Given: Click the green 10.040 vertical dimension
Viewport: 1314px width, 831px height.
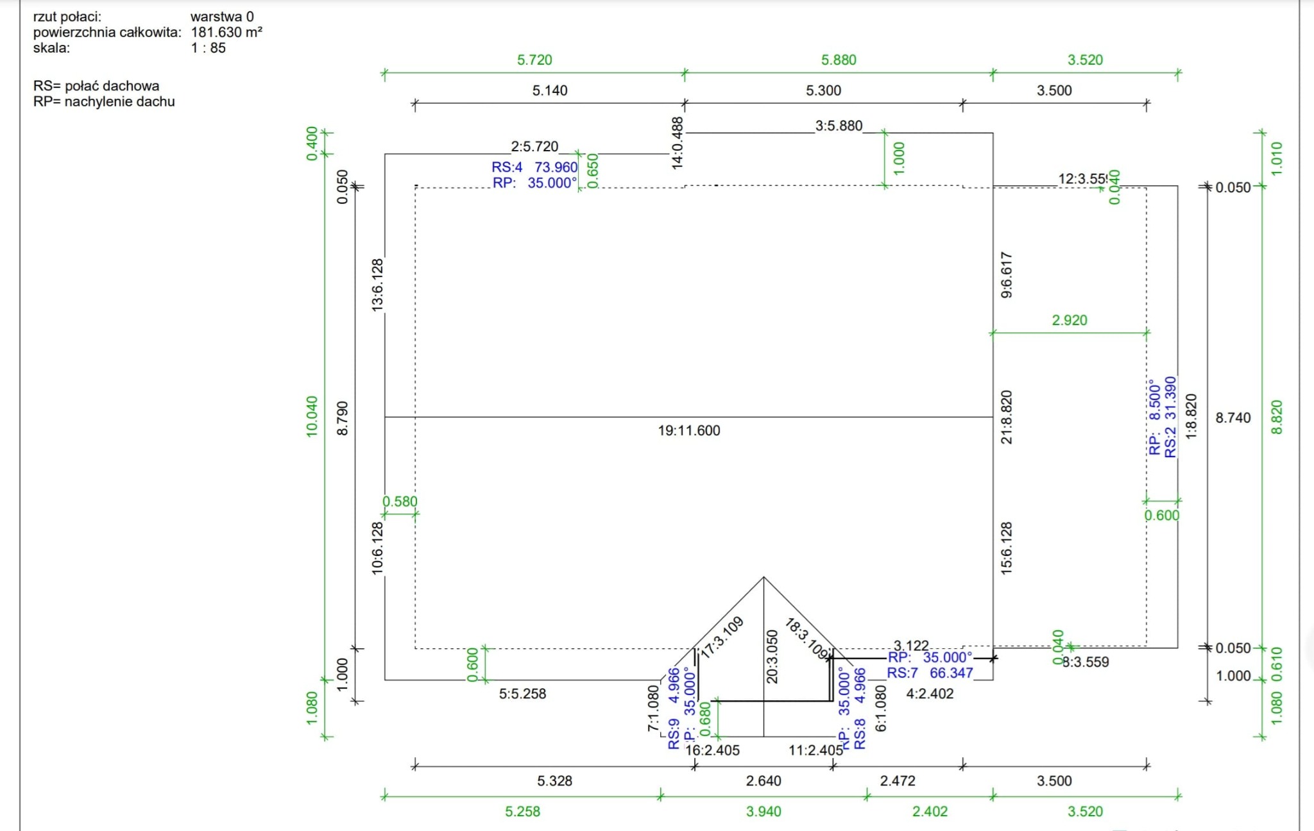Looking at the screenshot, I should (312, 417).
